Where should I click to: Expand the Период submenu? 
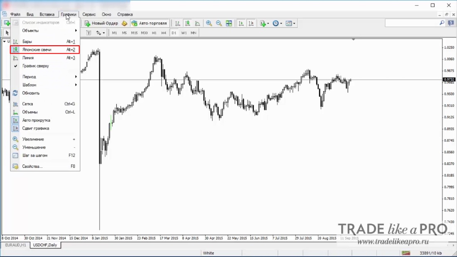click(45, 77)
